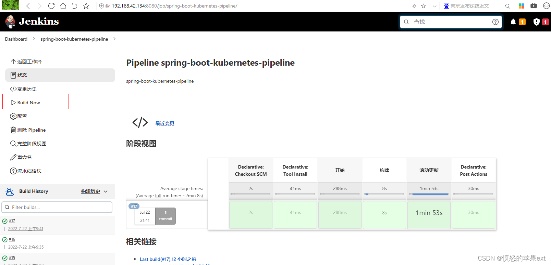Click the 滚动更新 average time progress bar
Viewport: 551px width, 265px height.
tap(429, 194)
